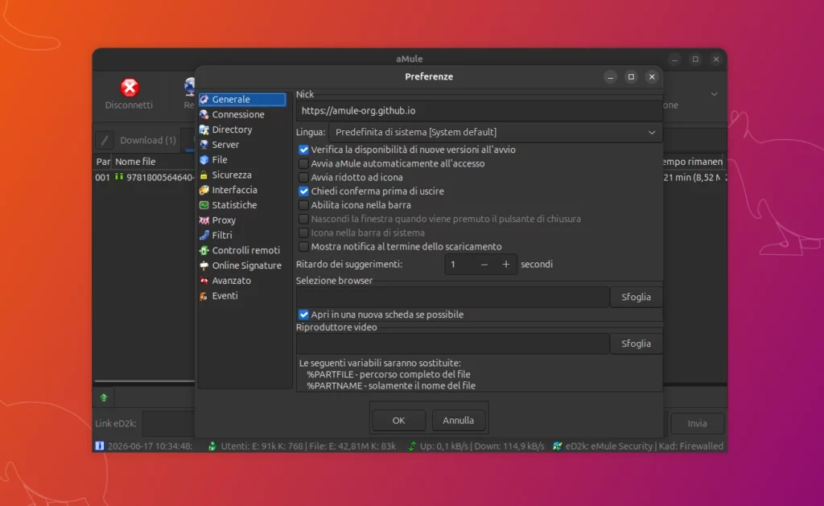This screenshot has height=506, width=824.
Task: Click the Link eD2k input field
Action: [x=169, y=423]
